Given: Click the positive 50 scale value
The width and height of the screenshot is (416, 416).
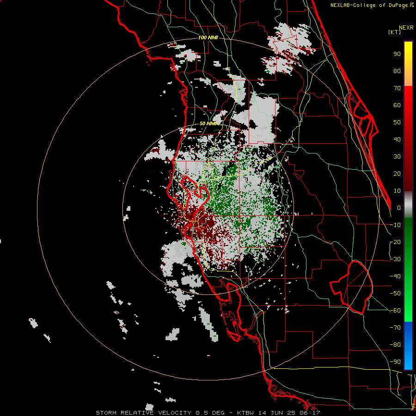Looking at the screenshot, I should point(397,122).
